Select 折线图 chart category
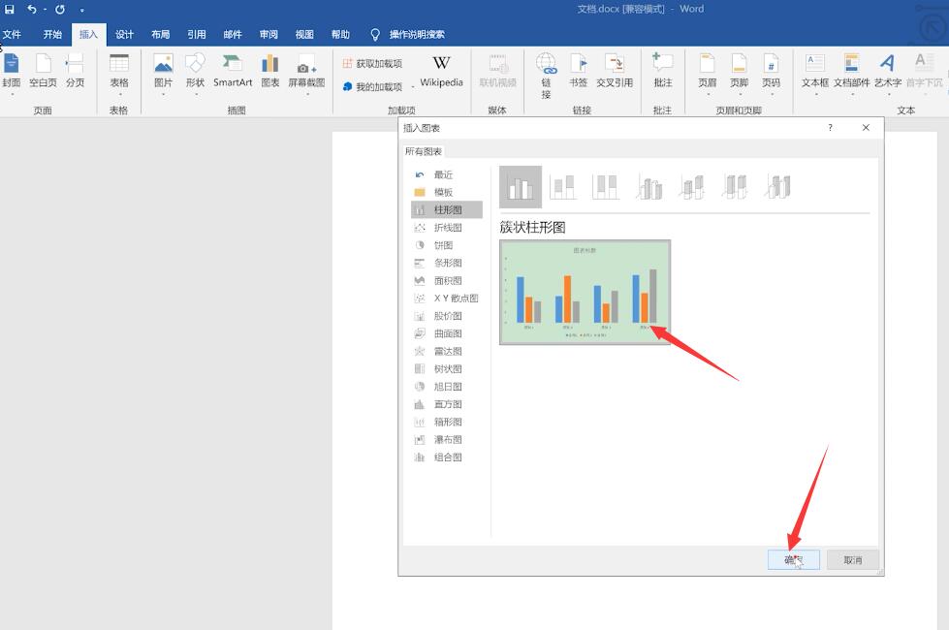This screenshot has width=949, height=630. coord(447,228)
